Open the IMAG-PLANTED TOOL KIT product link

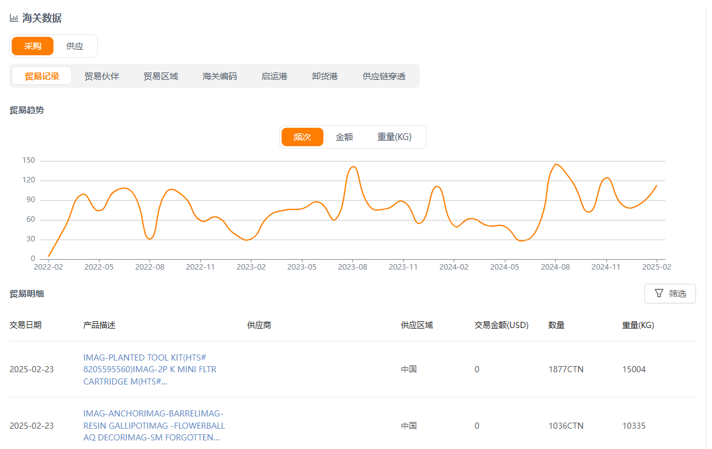pyautogui.click(x=150, y=370)
